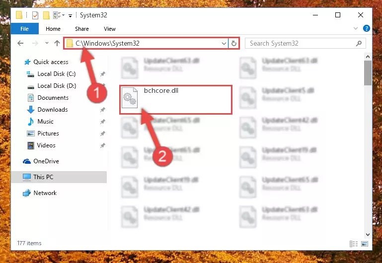Maximize the System32 window
The image size is (382, 263).
pyautogui.click(x=338, y=15)
